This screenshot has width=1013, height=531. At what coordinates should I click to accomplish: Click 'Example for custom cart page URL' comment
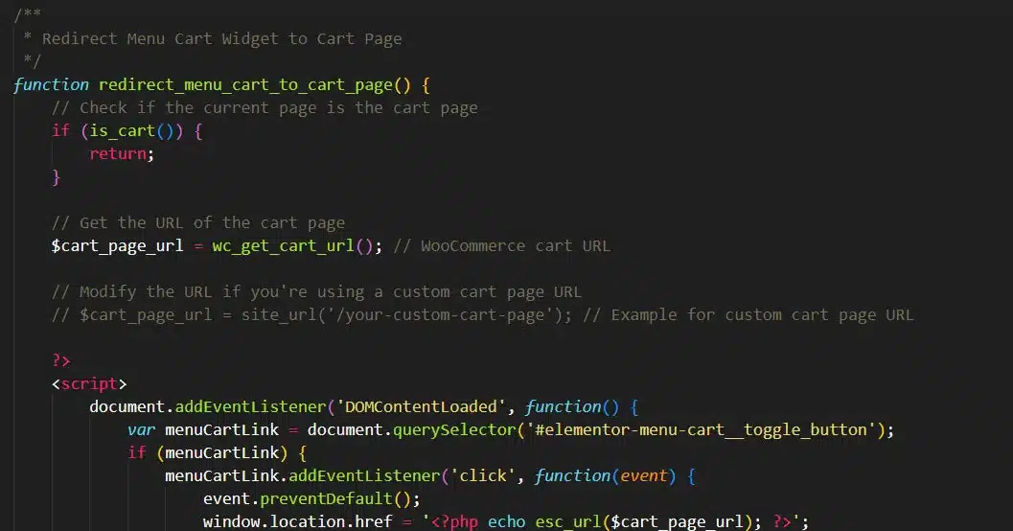(748, 315)
